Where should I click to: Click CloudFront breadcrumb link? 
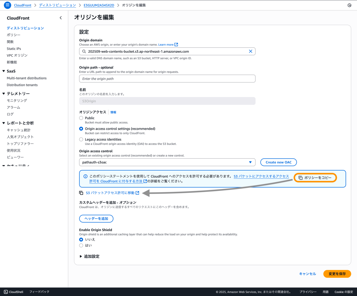coord(23,5)
